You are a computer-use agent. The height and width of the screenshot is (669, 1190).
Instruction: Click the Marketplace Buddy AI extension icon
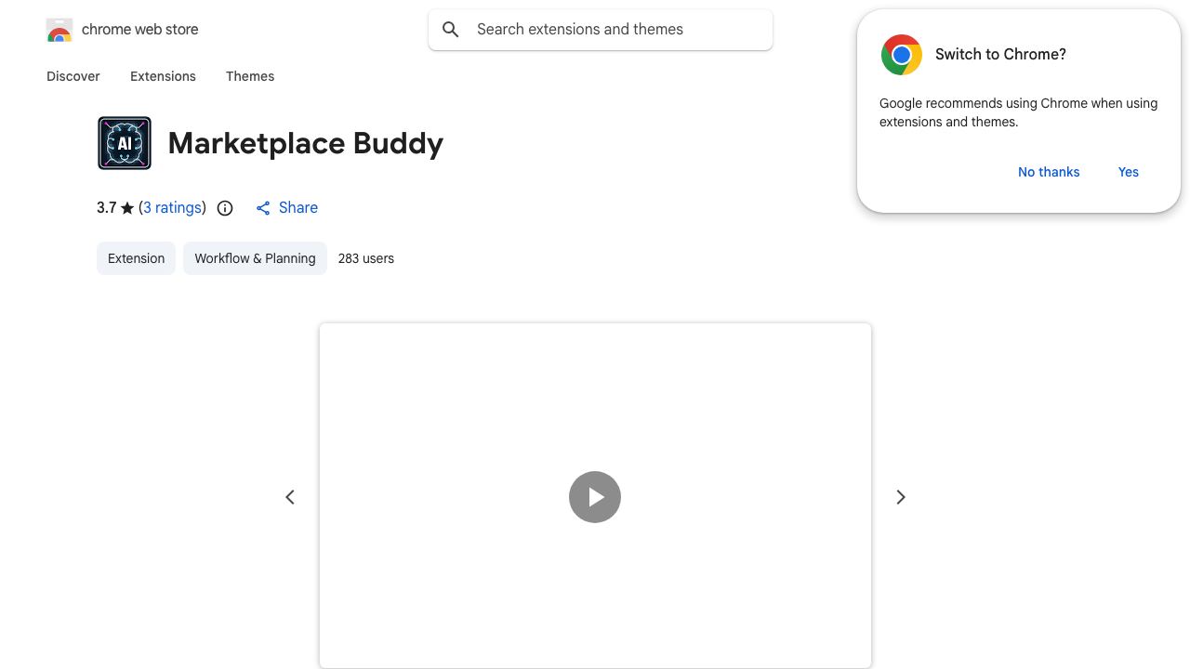(x=125, y=143)
